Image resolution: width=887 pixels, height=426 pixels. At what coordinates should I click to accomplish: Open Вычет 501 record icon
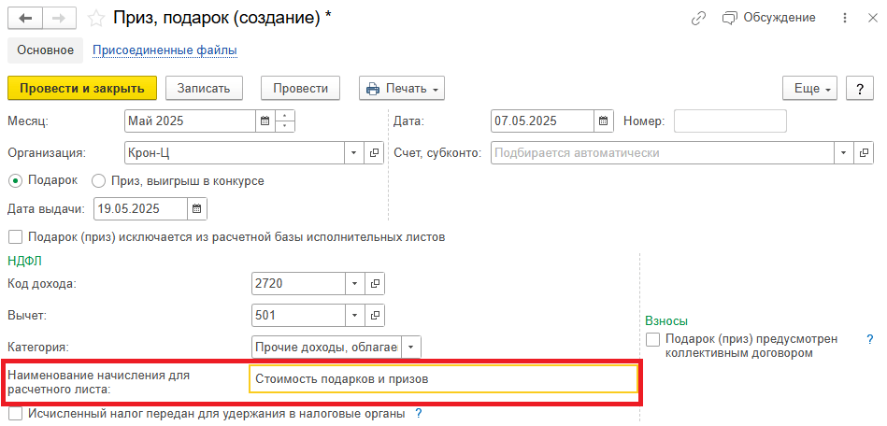[x=374, y=315]
